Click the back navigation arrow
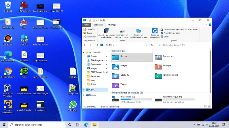The image size is (229, 128). click(x=85, y=45)
